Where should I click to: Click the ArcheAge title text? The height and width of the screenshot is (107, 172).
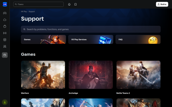73,93
